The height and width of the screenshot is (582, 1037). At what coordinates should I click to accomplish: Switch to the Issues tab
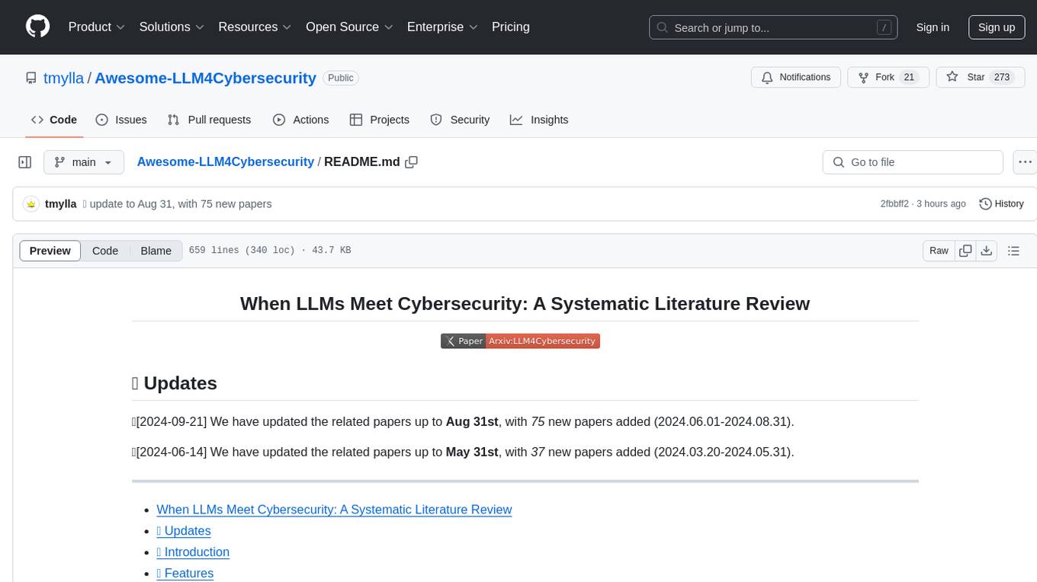(121, 120)
